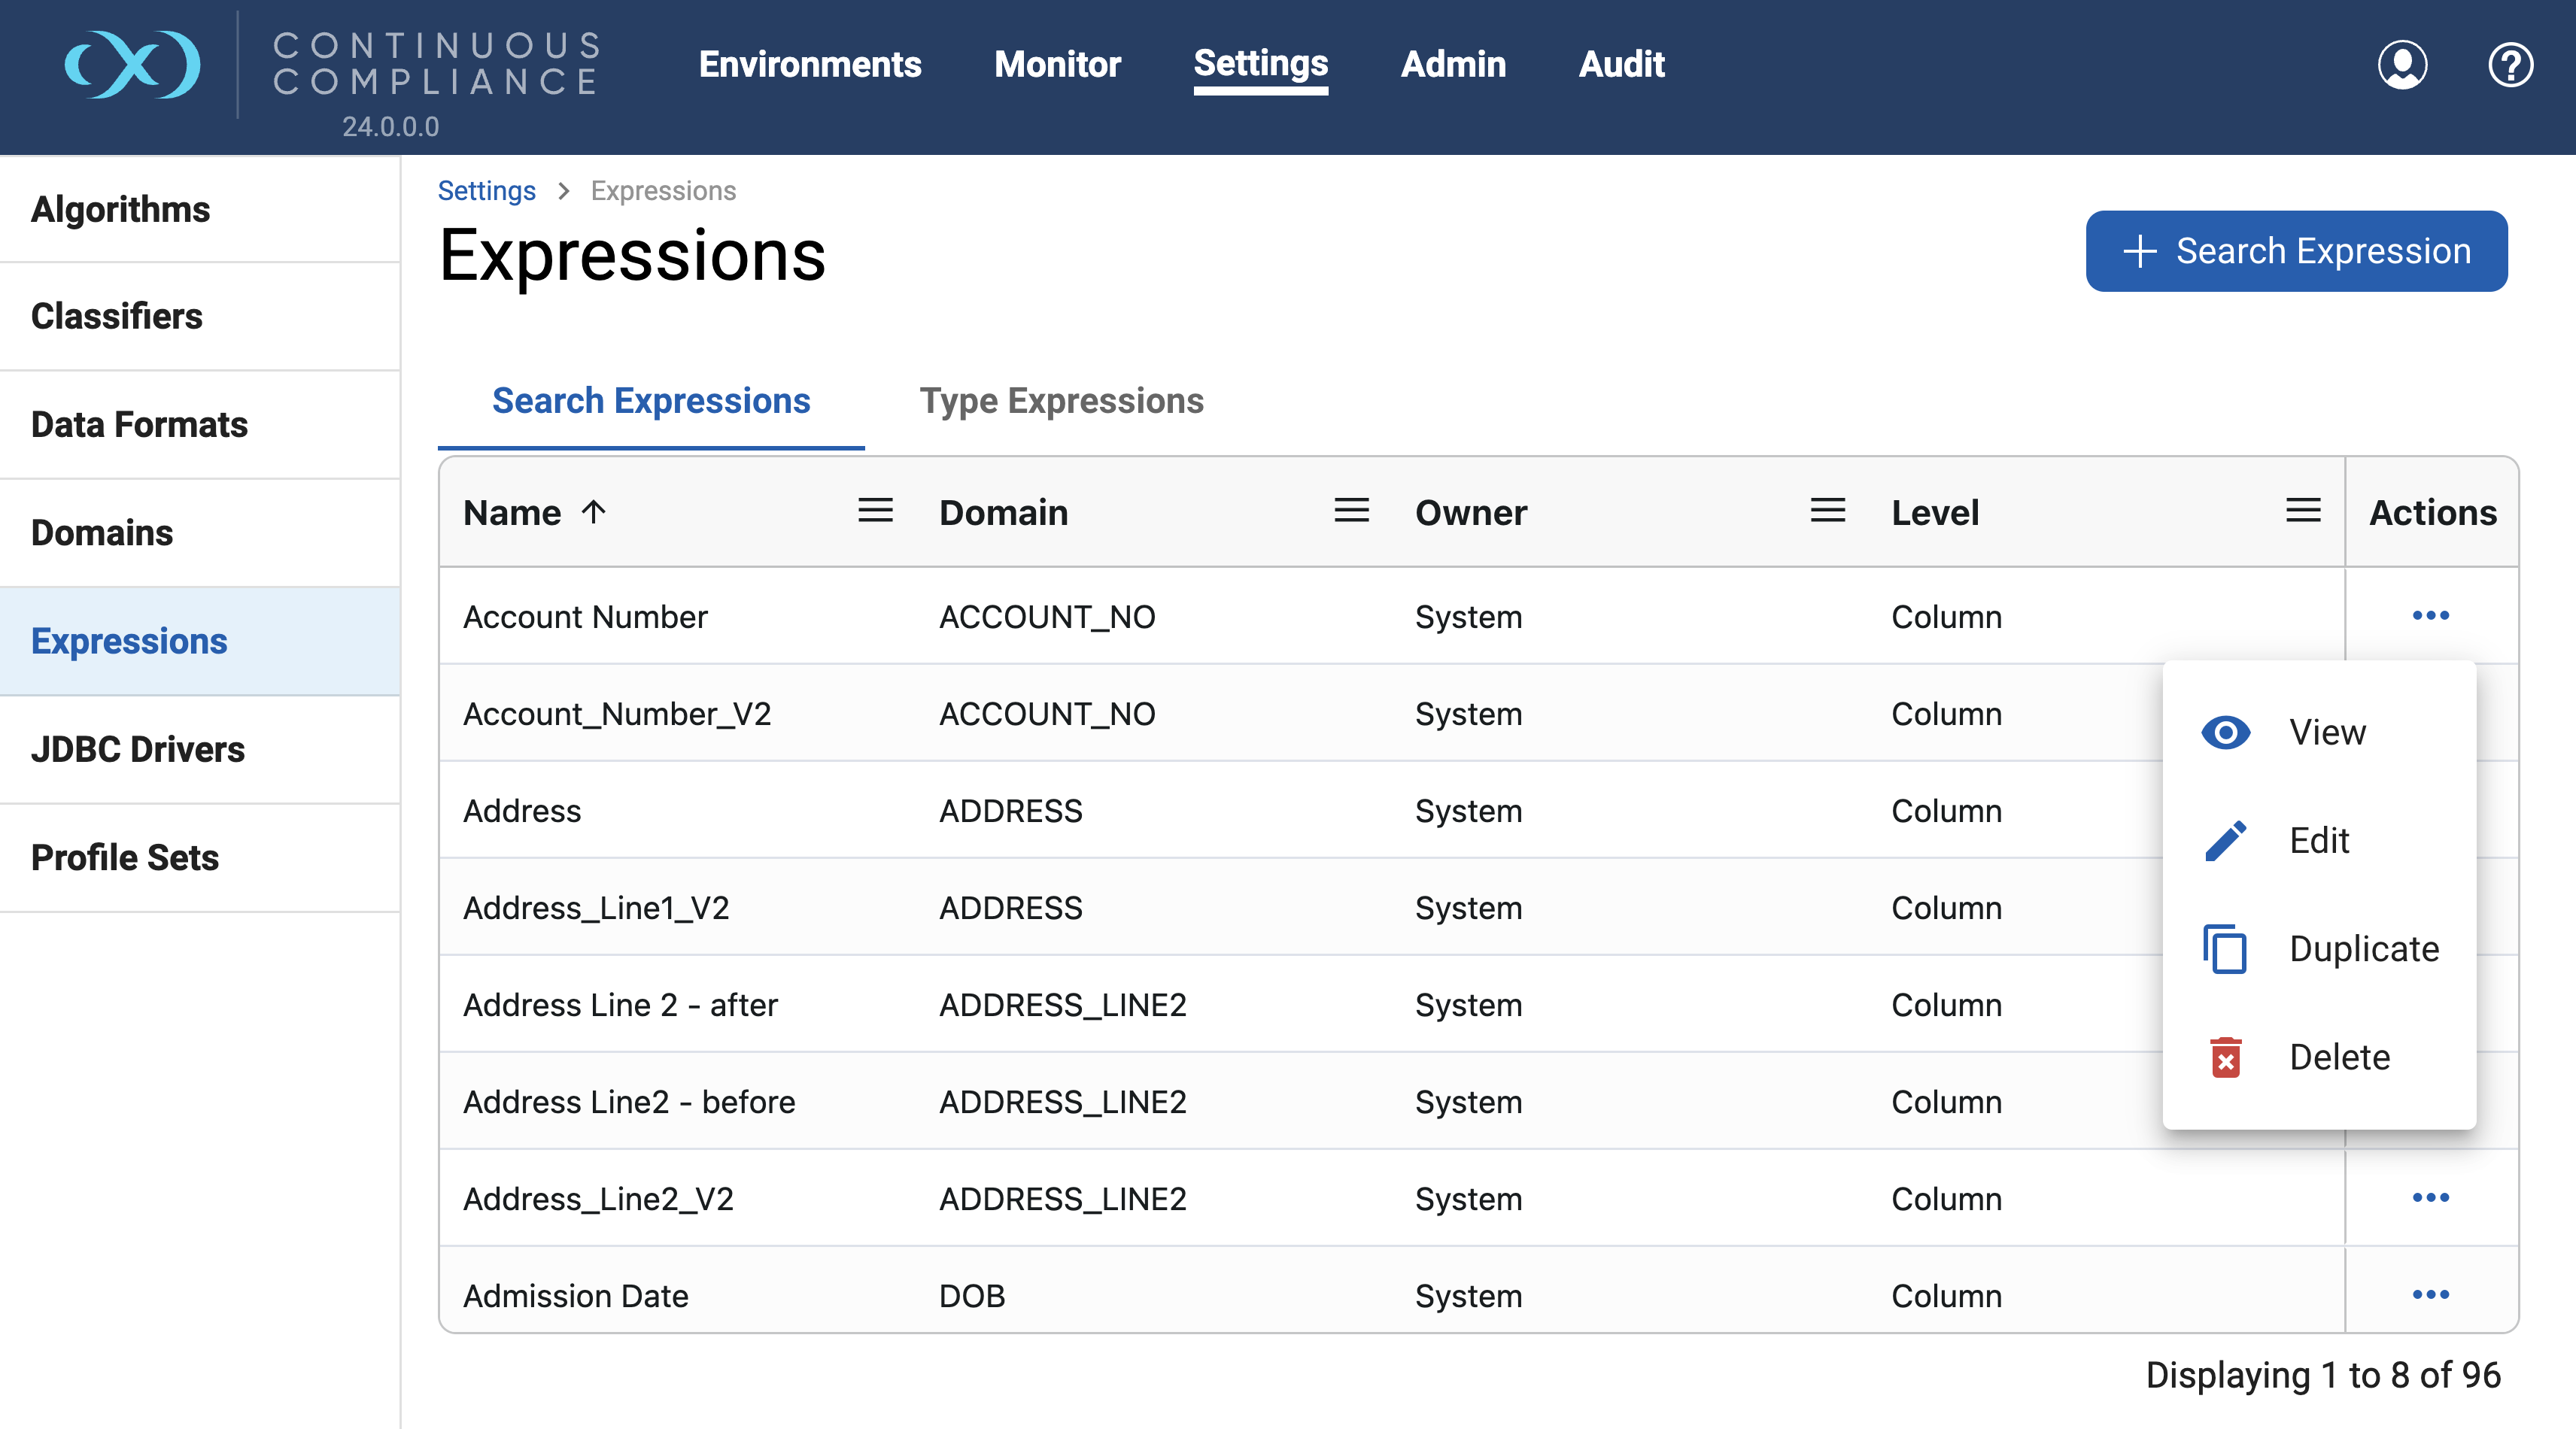Open the Domain column filter menu
This screenshot has height=1429, width=2576.
(x=1351, y=511)
